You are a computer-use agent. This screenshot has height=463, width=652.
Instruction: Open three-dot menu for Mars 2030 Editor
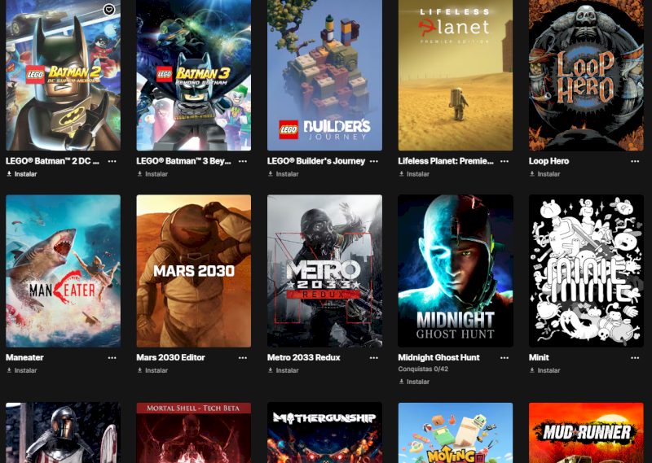[x=243, y=357]
